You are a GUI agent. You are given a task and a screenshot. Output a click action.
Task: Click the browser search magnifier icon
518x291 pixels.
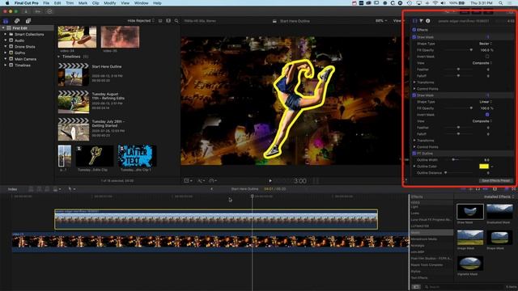coord(176,21)
